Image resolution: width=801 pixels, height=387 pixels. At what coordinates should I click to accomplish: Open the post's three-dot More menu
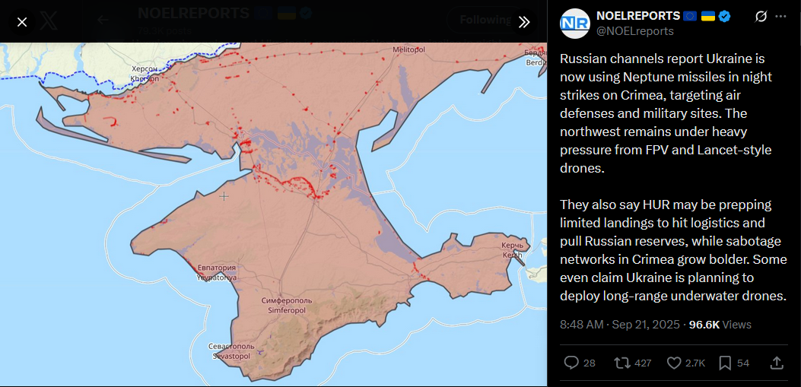pyautogui.click(x=780, y=16)
